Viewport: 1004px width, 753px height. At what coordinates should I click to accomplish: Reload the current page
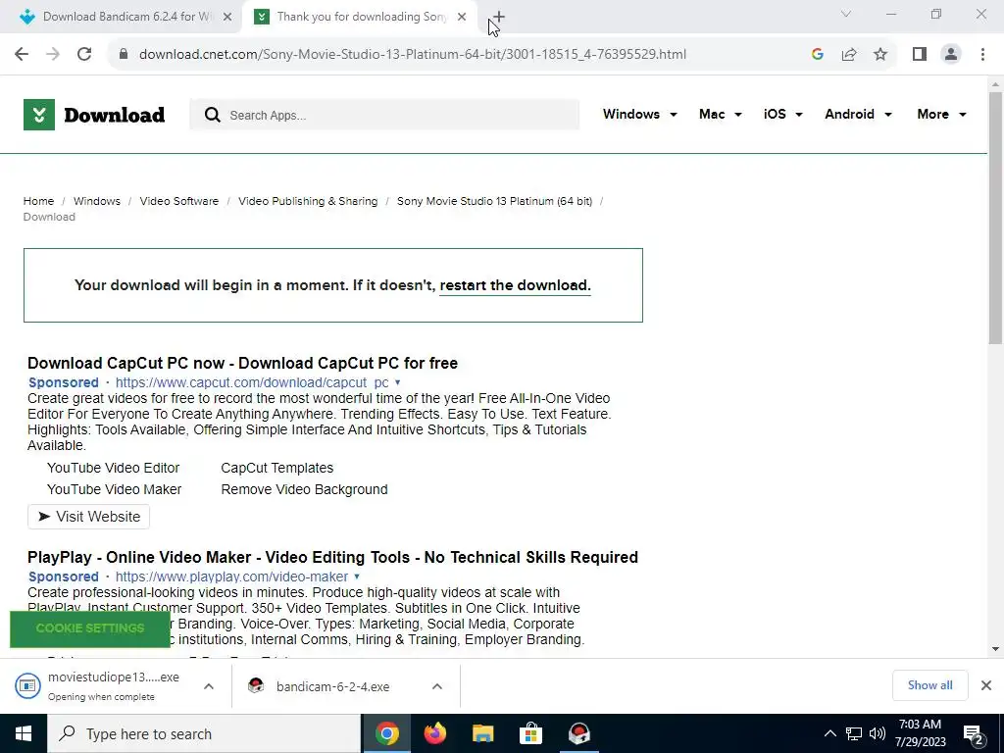click(84, 54)
